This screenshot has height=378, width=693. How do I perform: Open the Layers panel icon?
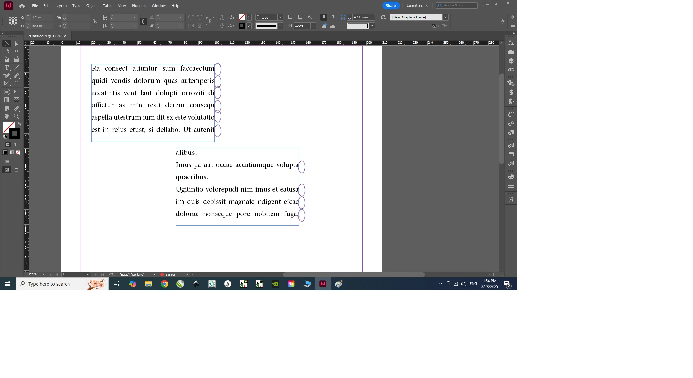coord(511,61)
